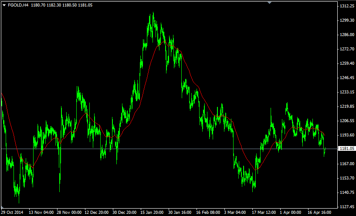Screen dimensions: 356x216
Task: Click time axis label 16 Feb 08:00
Action: point(208,213)
